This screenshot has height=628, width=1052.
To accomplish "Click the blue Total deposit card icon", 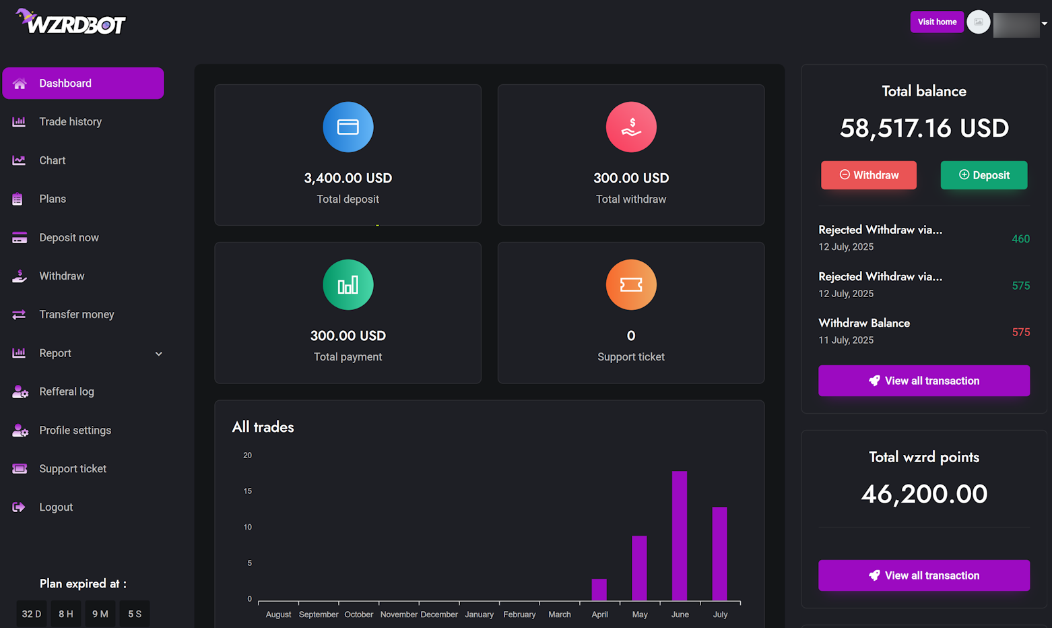I will click(348, 127).
